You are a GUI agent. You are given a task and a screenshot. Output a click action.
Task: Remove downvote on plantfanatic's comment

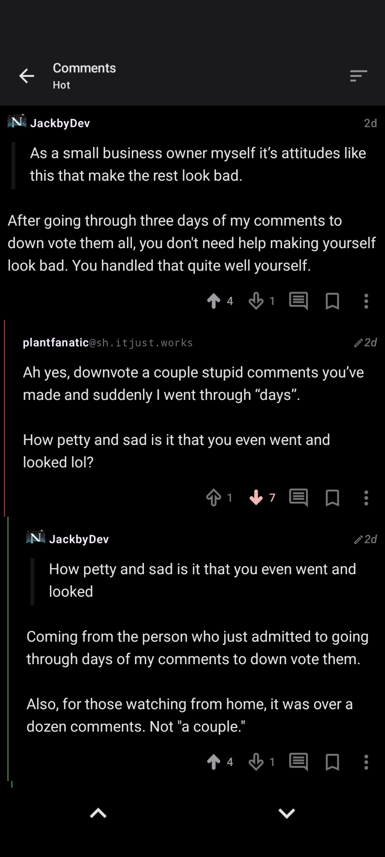256,497
